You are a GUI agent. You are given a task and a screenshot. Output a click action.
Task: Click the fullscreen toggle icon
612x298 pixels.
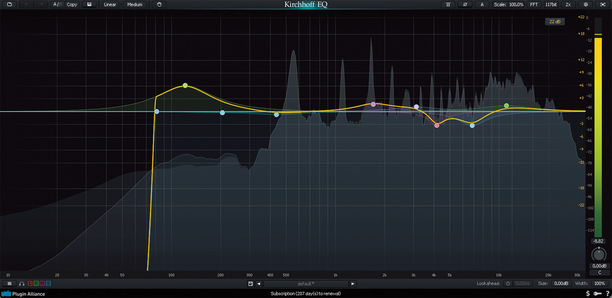tap(602, 5)
